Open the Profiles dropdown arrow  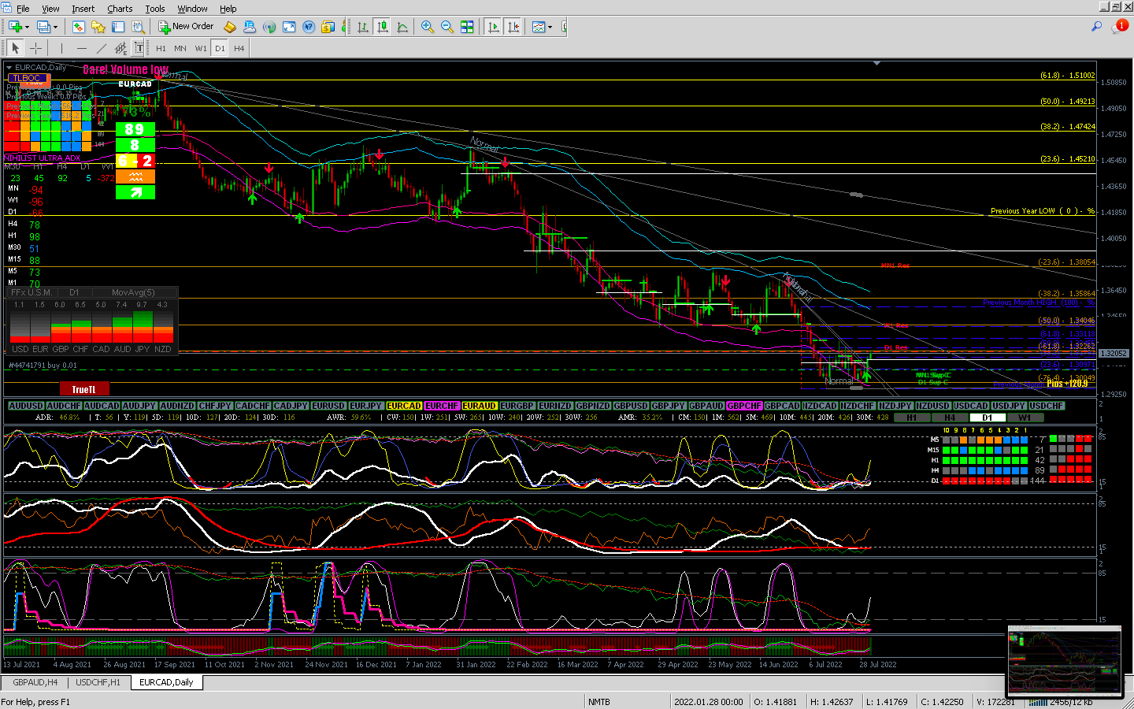[55, 27]
